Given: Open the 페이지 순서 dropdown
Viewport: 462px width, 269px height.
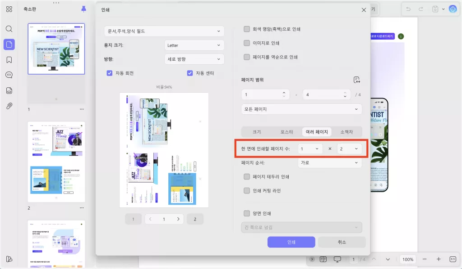Looking at the screenshot, I should pyautogui.click(x=329, y=162).
